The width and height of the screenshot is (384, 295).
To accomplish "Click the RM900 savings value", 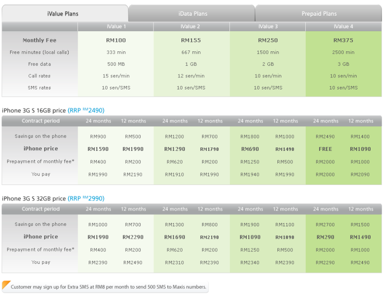I will (98, 136).
